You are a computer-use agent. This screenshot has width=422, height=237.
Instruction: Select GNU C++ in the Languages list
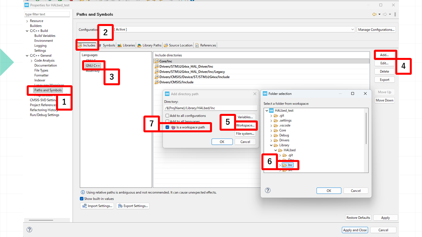pos(93,66)
